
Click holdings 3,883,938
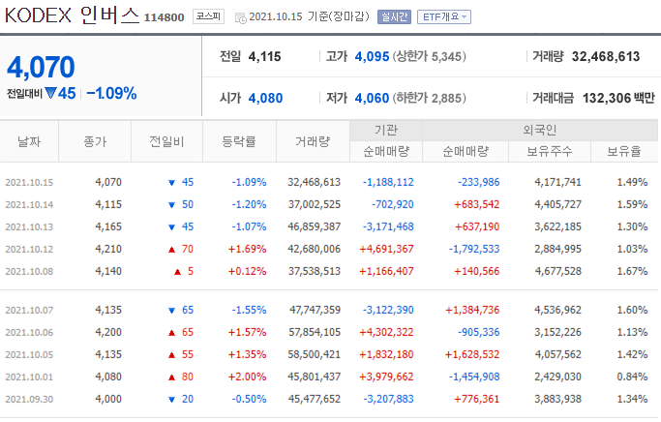tap(557, 399)
